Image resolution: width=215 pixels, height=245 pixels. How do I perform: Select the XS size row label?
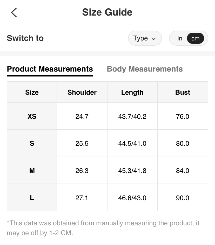point(32,116)
